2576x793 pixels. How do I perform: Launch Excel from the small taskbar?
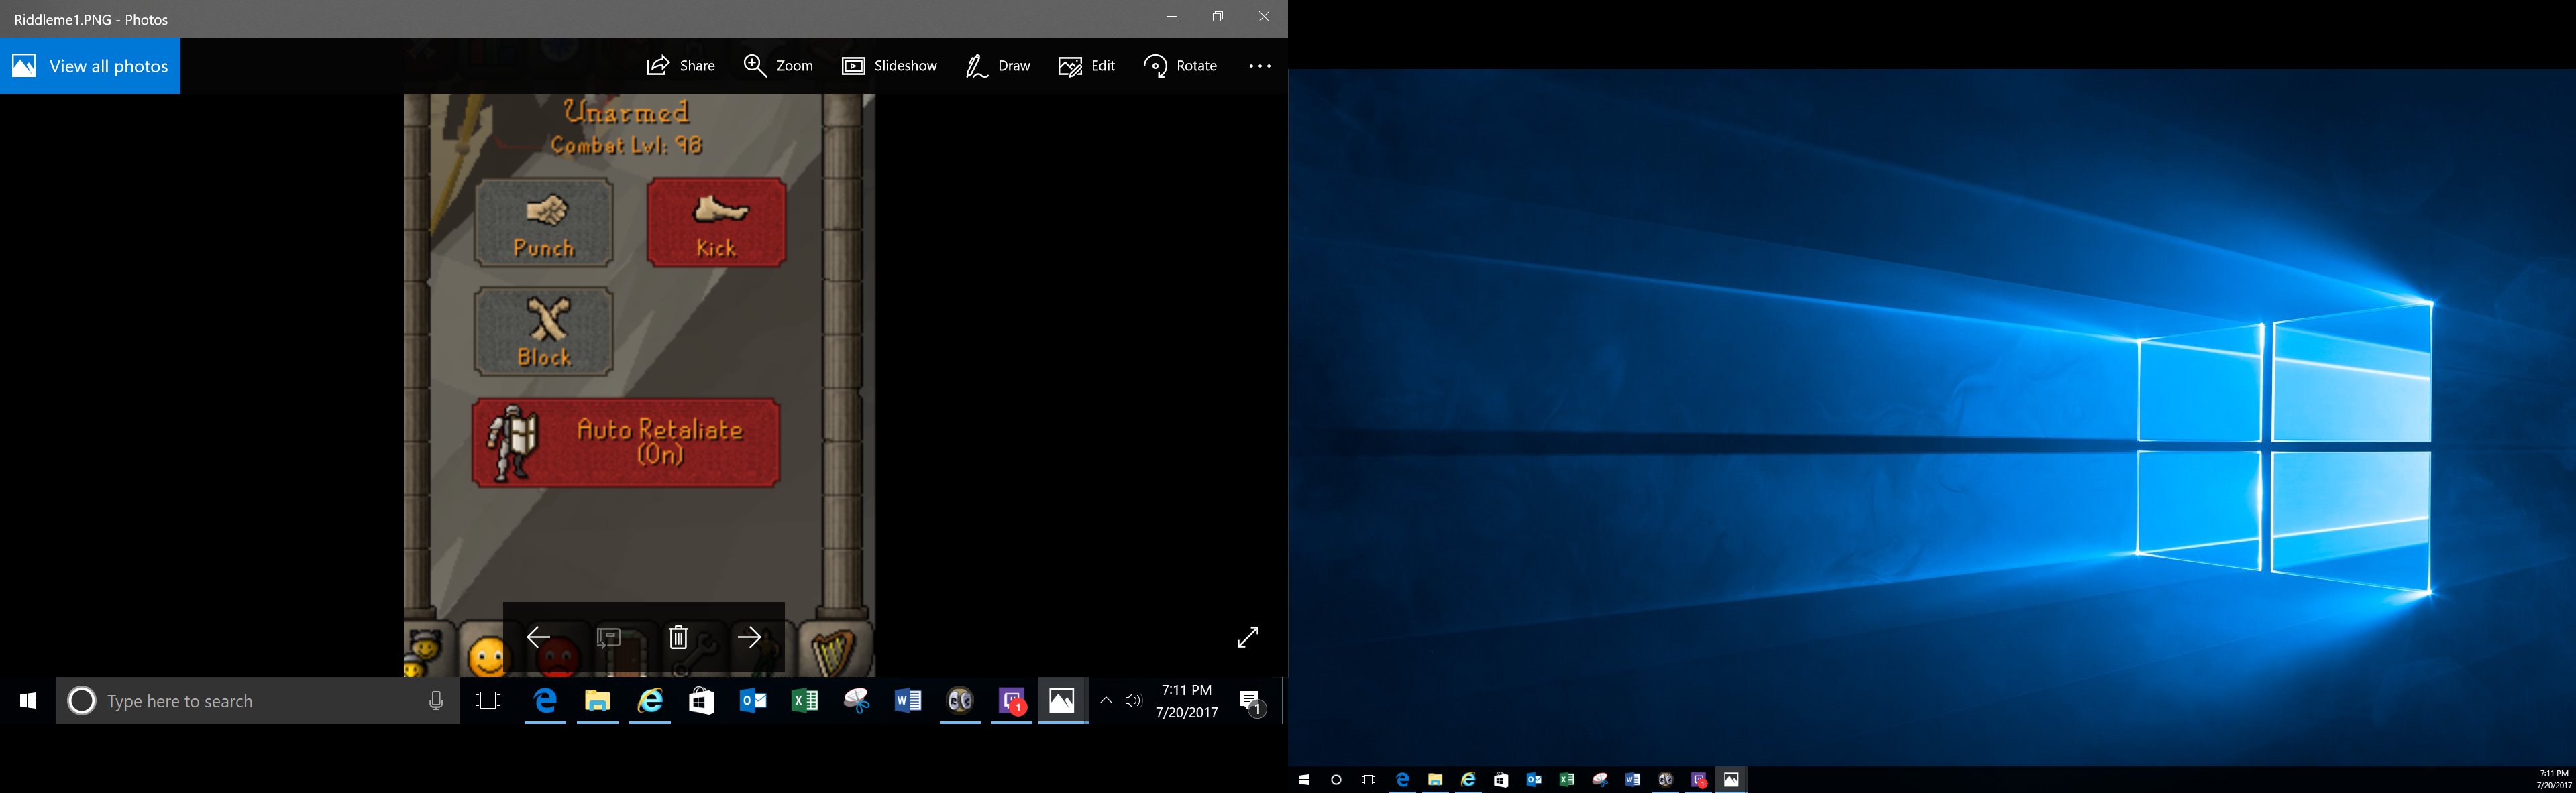pos(1567,780)
